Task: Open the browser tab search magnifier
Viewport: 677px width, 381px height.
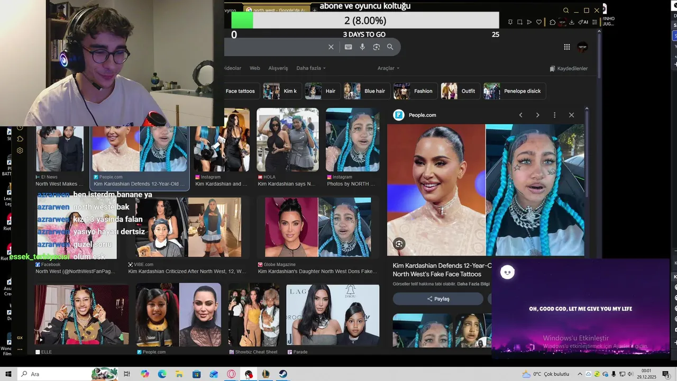Action: click(566, 11)
